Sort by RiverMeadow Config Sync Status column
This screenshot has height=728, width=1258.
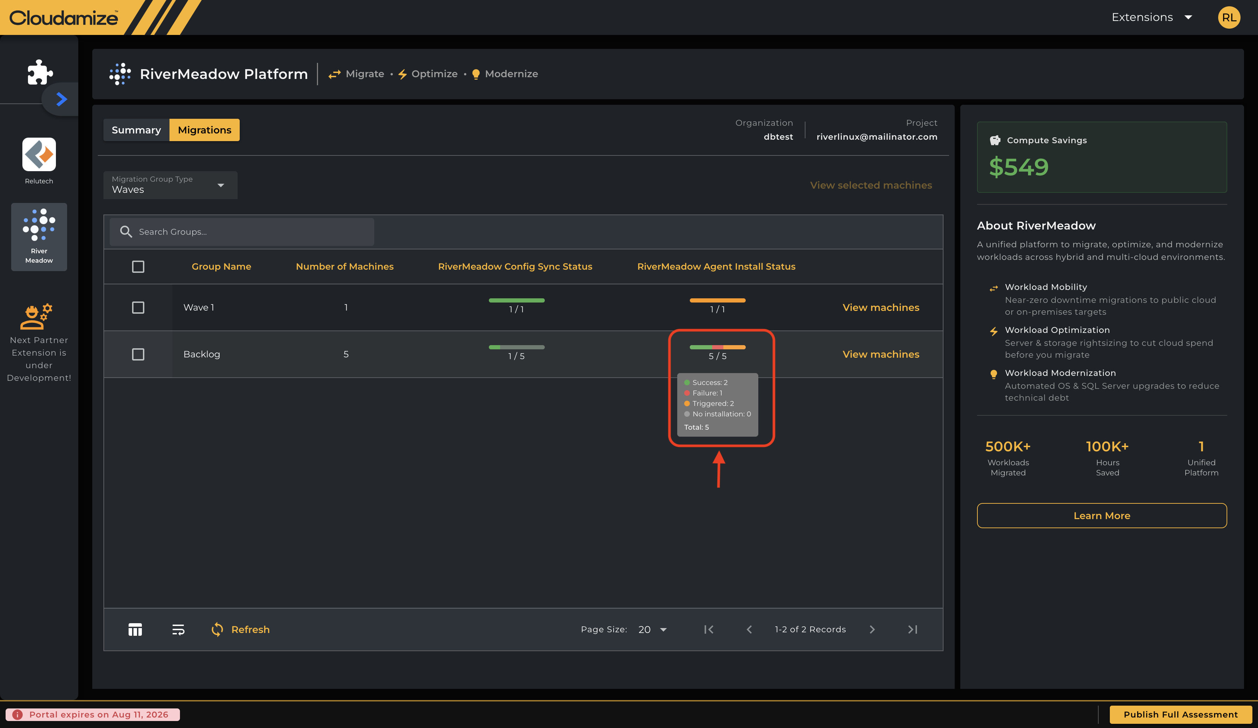515,267
